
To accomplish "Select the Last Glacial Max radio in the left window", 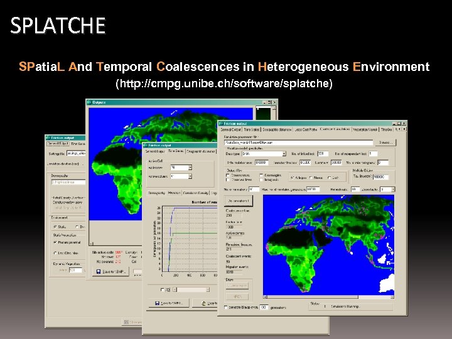I will (55, 253).
